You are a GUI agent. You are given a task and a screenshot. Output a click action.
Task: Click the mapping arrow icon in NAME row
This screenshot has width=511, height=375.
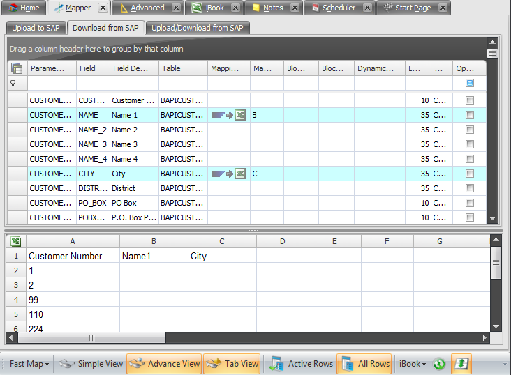pos(228,115)
